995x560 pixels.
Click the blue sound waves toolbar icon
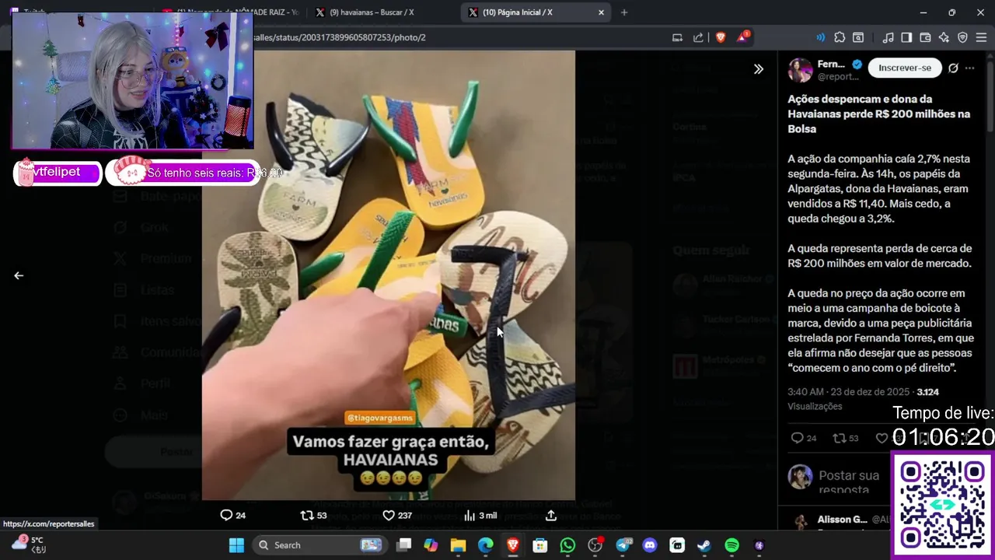(820, 37)
